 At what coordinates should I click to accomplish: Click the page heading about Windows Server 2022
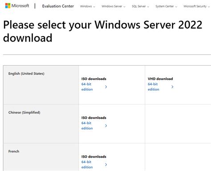pos(103,31)
